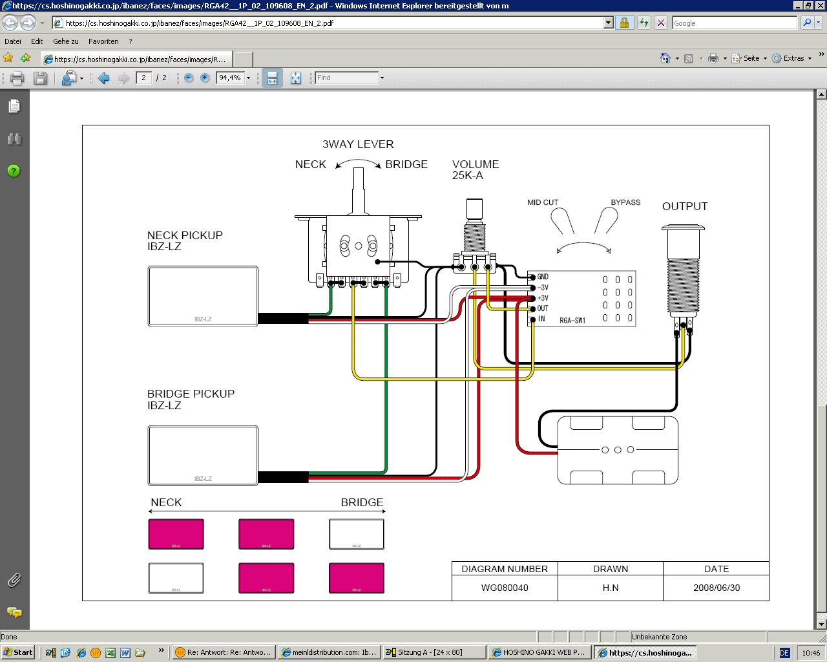The height and width of the screenshot is (662, 827).
Task: Zoom out with the minus button
Action: pyautogui.click(x=189, y=78)
